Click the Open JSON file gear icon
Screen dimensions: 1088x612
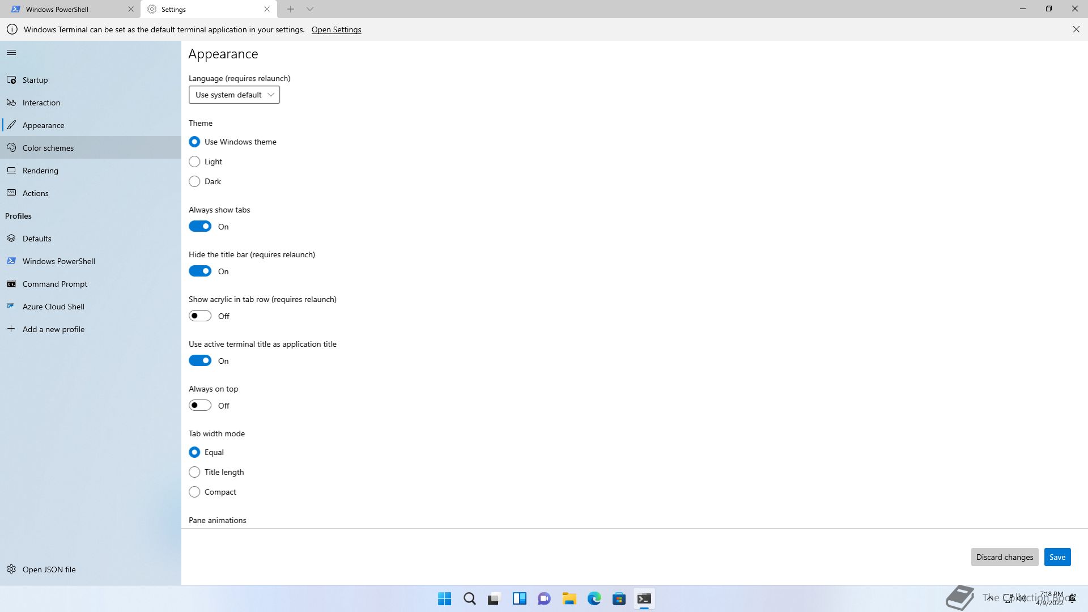[x=11, y=569]
